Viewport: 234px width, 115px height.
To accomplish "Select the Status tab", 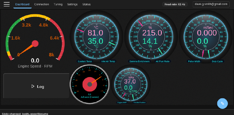I will [x=86, y=4].
